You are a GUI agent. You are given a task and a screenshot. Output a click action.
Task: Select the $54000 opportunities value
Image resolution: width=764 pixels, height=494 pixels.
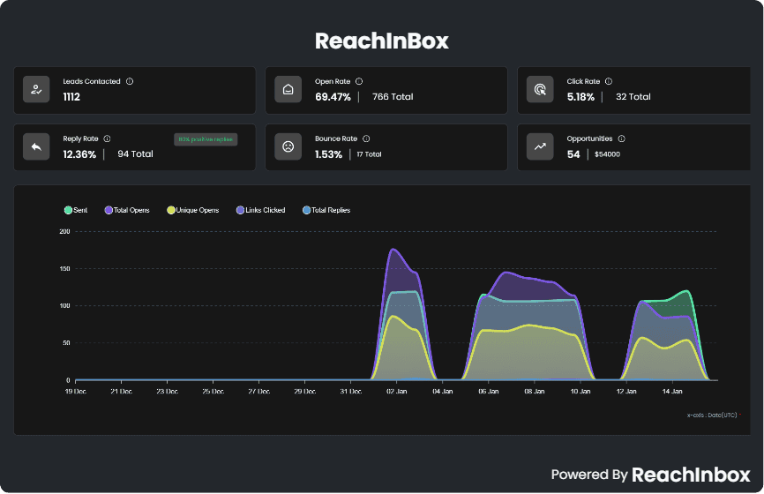607,154
